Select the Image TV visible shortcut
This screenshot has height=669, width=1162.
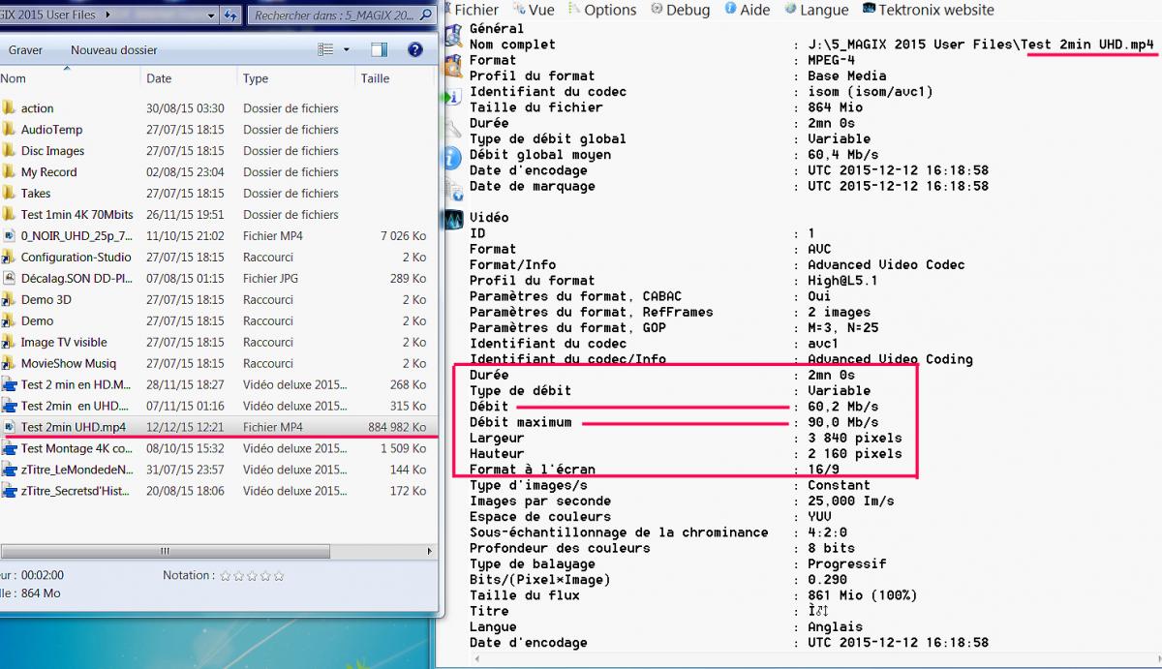64,343
